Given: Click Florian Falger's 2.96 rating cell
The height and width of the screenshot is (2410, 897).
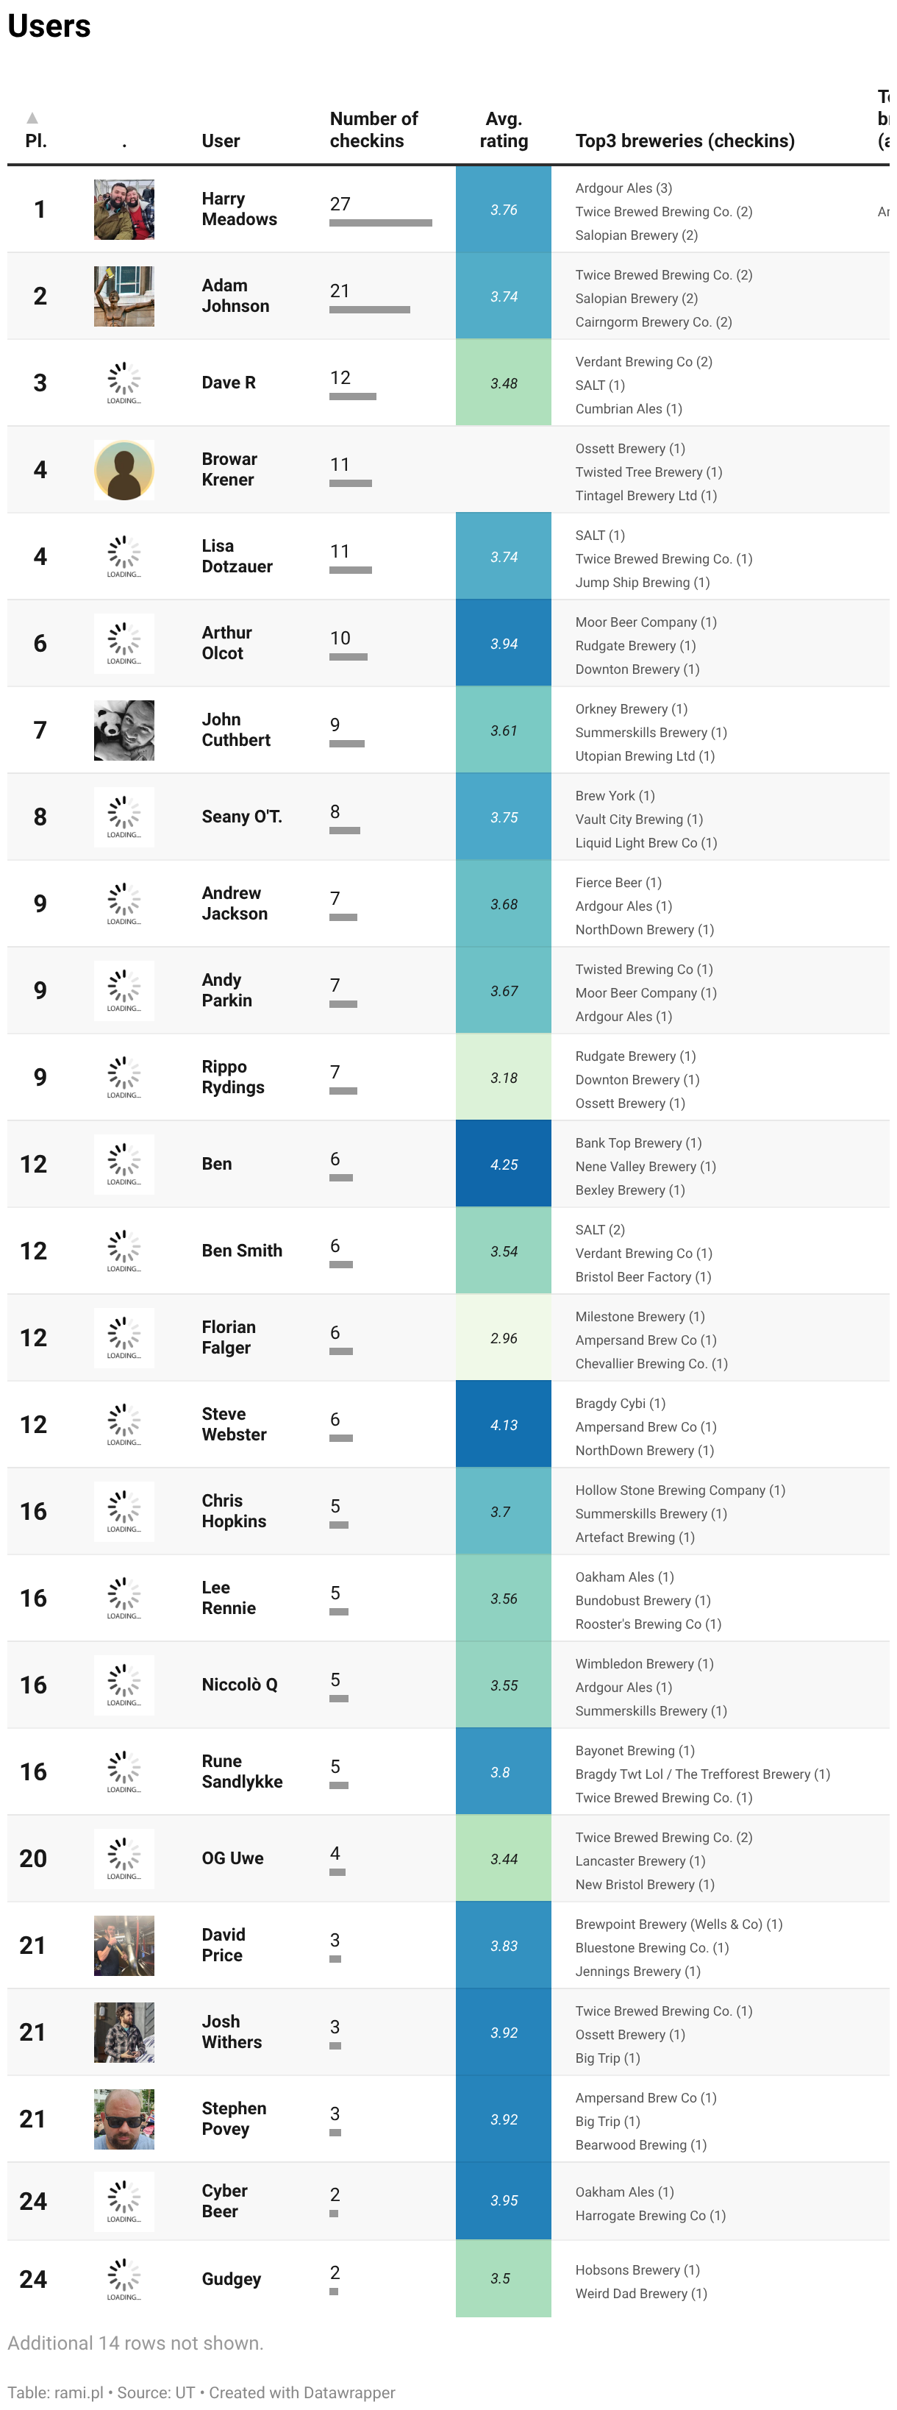Looking at the screenshot, I should click(x=503, y=1338).
